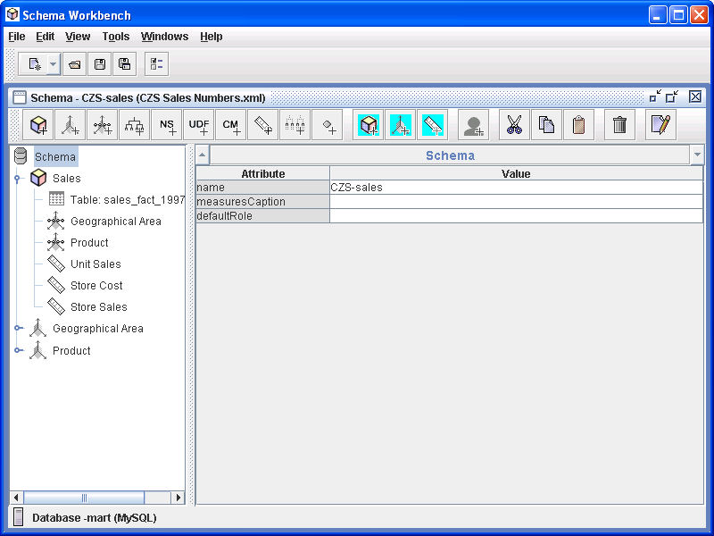The height and width of the screenshot is (536, 714).
Task: Select Product dimension usage under Sales
Action: [x=89, y=242]
